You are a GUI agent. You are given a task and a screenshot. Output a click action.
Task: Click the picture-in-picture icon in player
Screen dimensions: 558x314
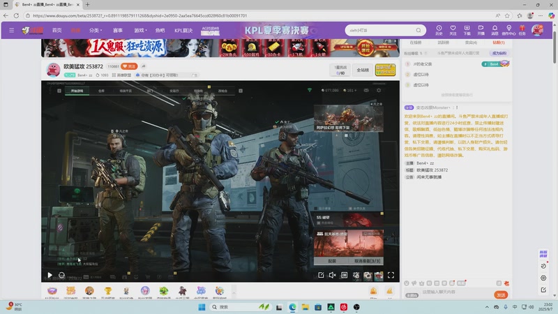pyautogui.click(x=368, y=275)
